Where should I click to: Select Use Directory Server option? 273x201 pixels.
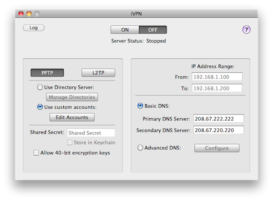pyautogui.click(x=40, y=87)
